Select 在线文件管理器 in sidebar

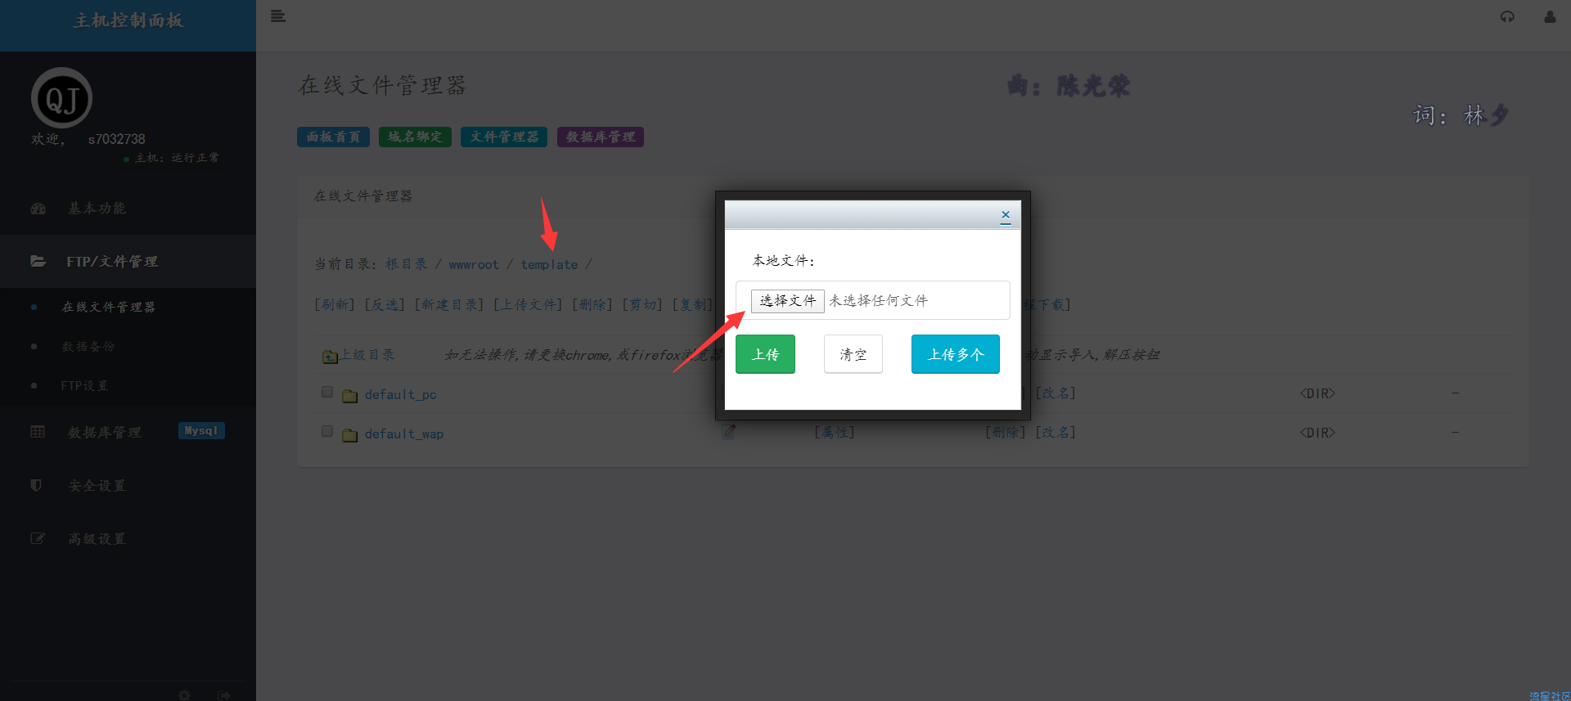click(x=109, y=307)
